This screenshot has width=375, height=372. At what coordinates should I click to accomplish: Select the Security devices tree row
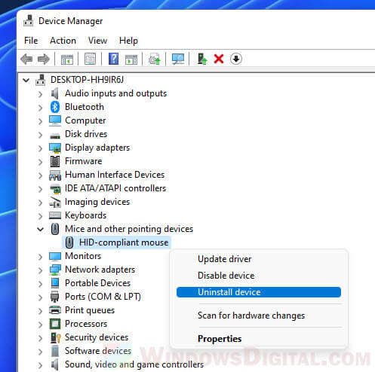tap(97, 337)
